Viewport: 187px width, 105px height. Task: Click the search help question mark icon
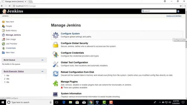(x=178, y=11)
